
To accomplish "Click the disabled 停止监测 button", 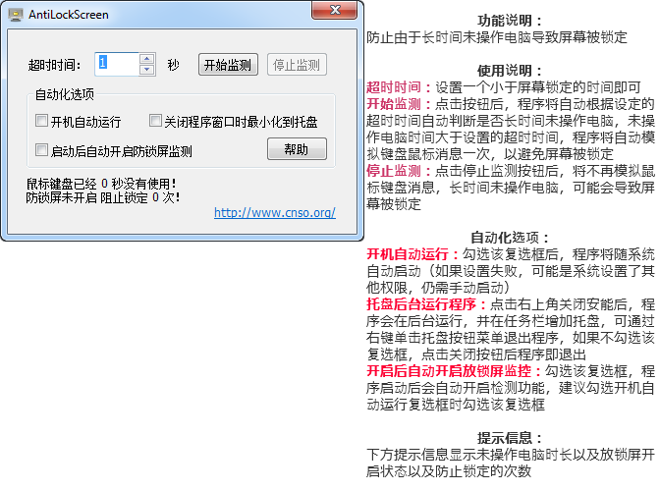I will 297,65.
